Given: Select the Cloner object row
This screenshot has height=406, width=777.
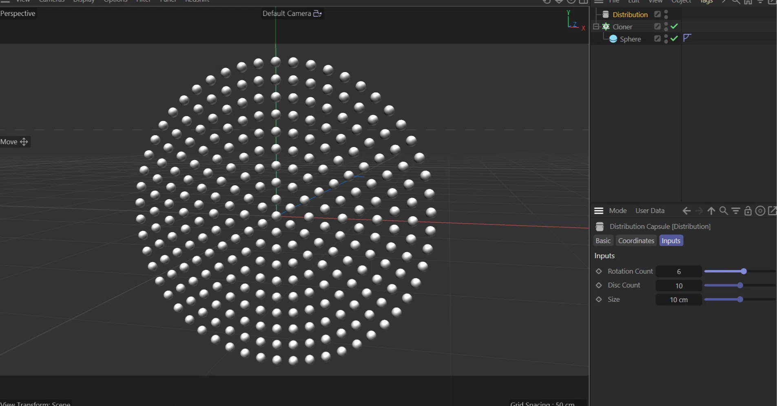Looking at the screenshot, I should click(x=622, y=26).
